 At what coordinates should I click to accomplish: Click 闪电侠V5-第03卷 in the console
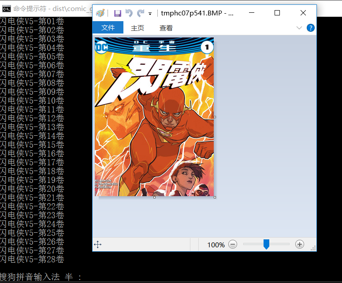[32, 39]
